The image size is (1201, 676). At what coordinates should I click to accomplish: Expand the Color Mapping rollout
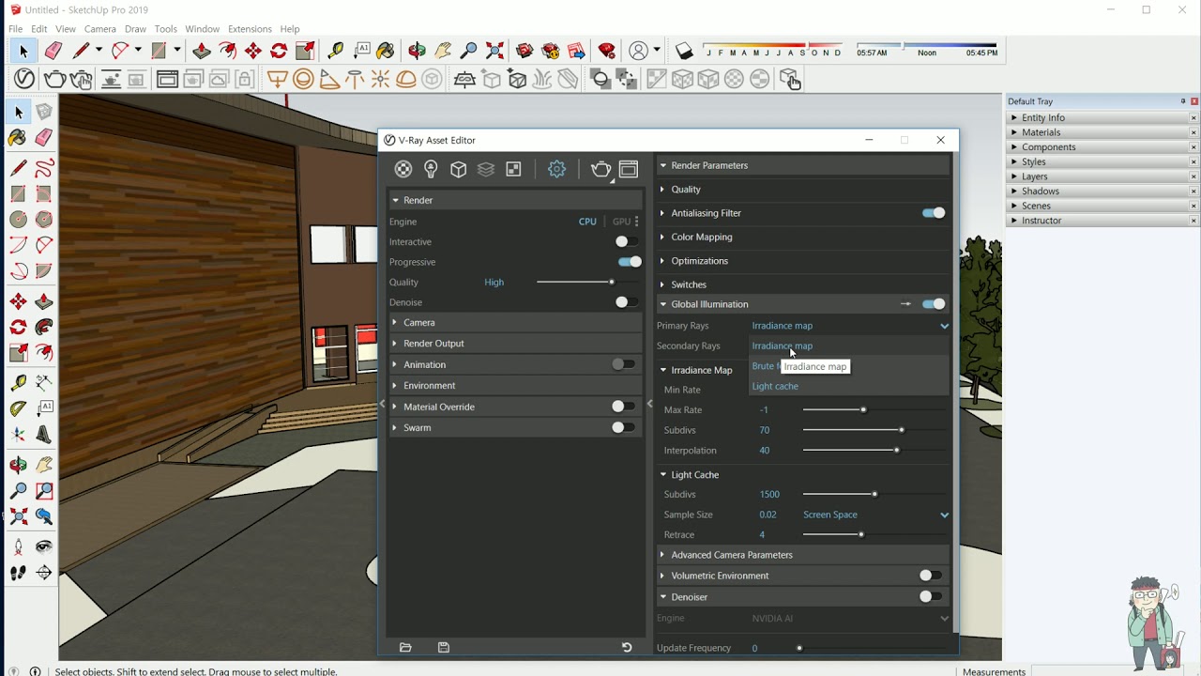(803, 238)
